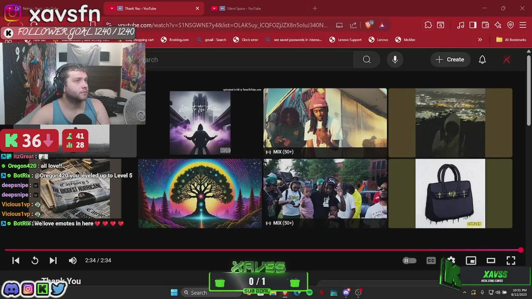The height and width of the screenshot is (299, 532).
Task: Click the YouTube search magnifier button
Action: pyautogui.click(x=367, y=60)
